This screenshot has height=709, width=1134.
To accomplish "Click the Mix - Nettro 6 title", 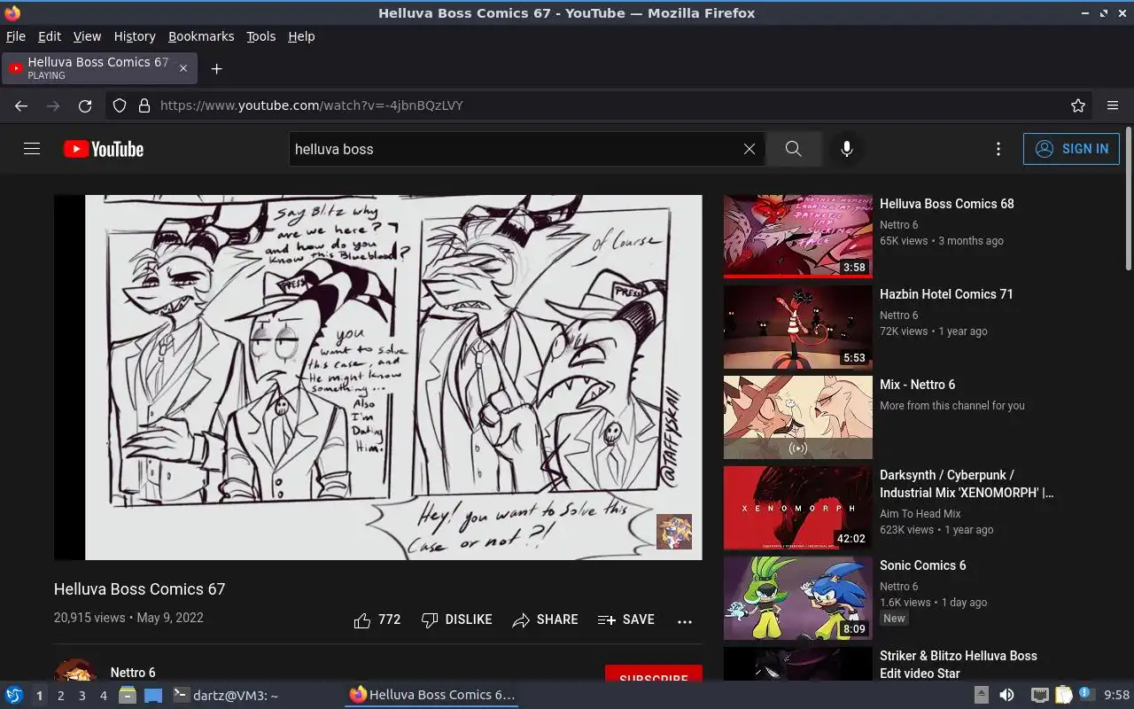I will tap(917, 385).
